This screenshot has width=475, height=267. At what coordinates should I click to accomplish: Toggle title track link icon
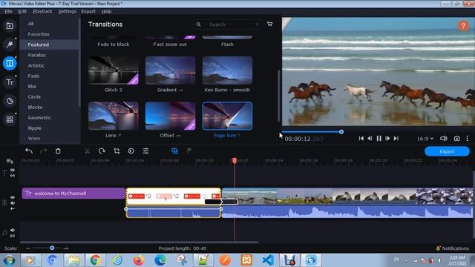tap(13, 175)
